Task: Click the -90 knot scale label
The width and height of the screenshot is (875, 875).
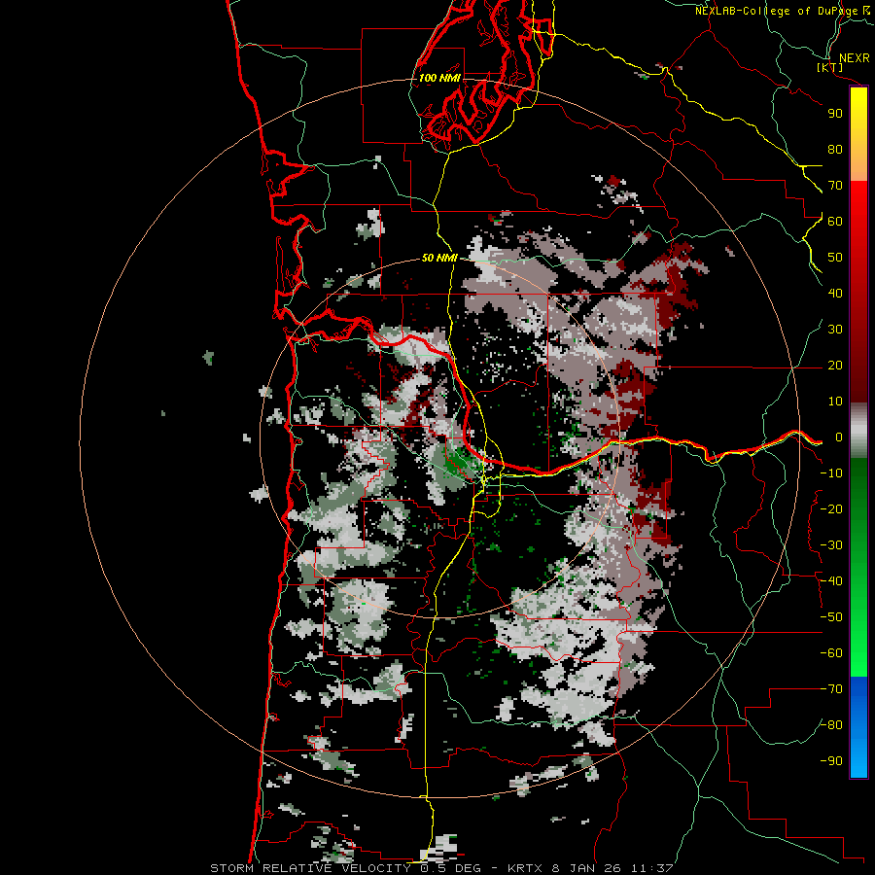Action: pyautogui.click(x=831, y=761)
